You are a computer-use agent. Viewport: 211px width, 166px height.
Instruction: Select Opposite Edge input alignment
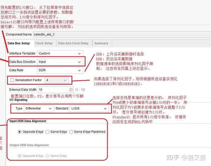coord(19,132)
